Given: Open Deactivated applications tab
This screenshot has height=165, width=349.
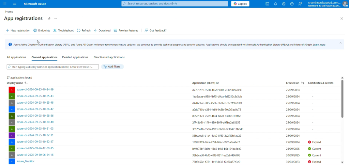Looking at the screenshot, I should point(109,57).
